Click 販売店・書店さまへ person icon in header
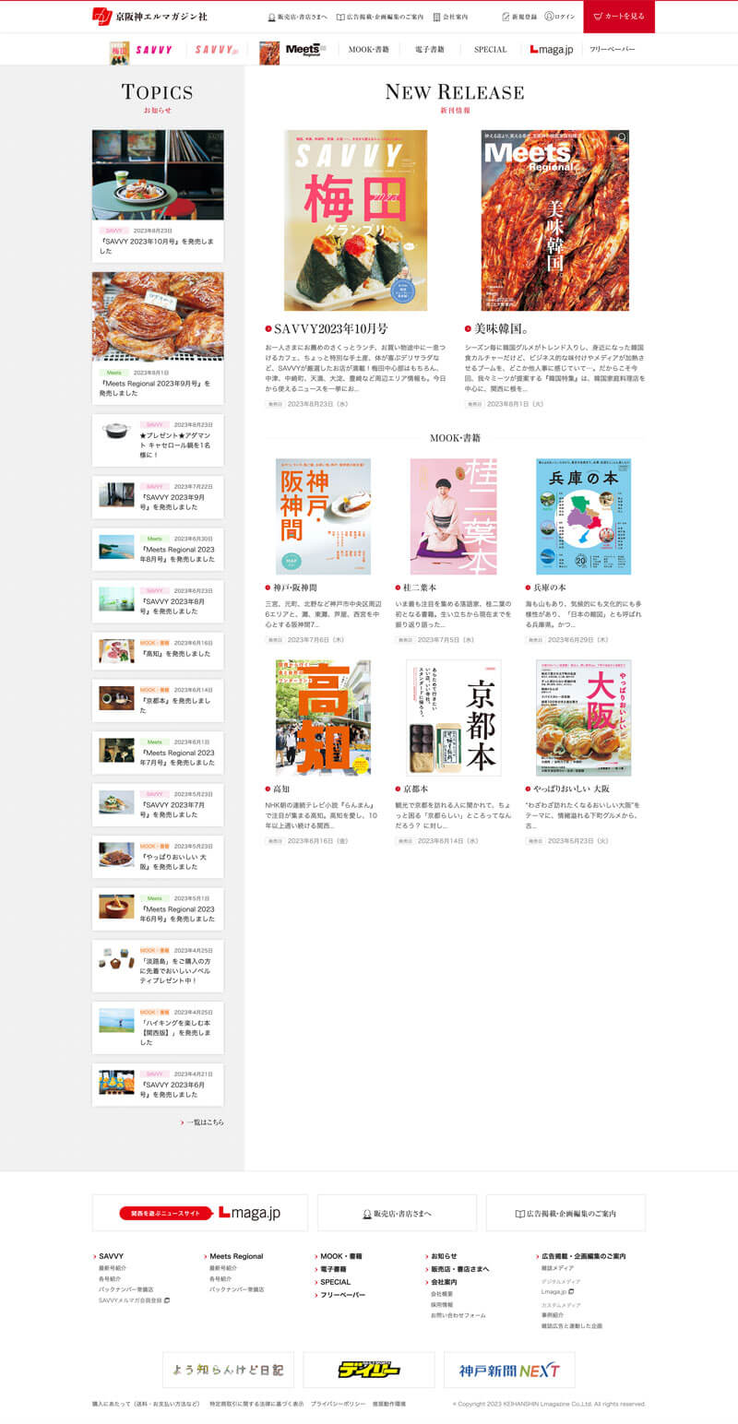 [x=271, y=17]
